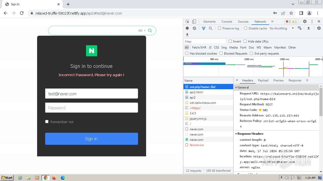Check Hide data URLs

click(x=245, y=41)
